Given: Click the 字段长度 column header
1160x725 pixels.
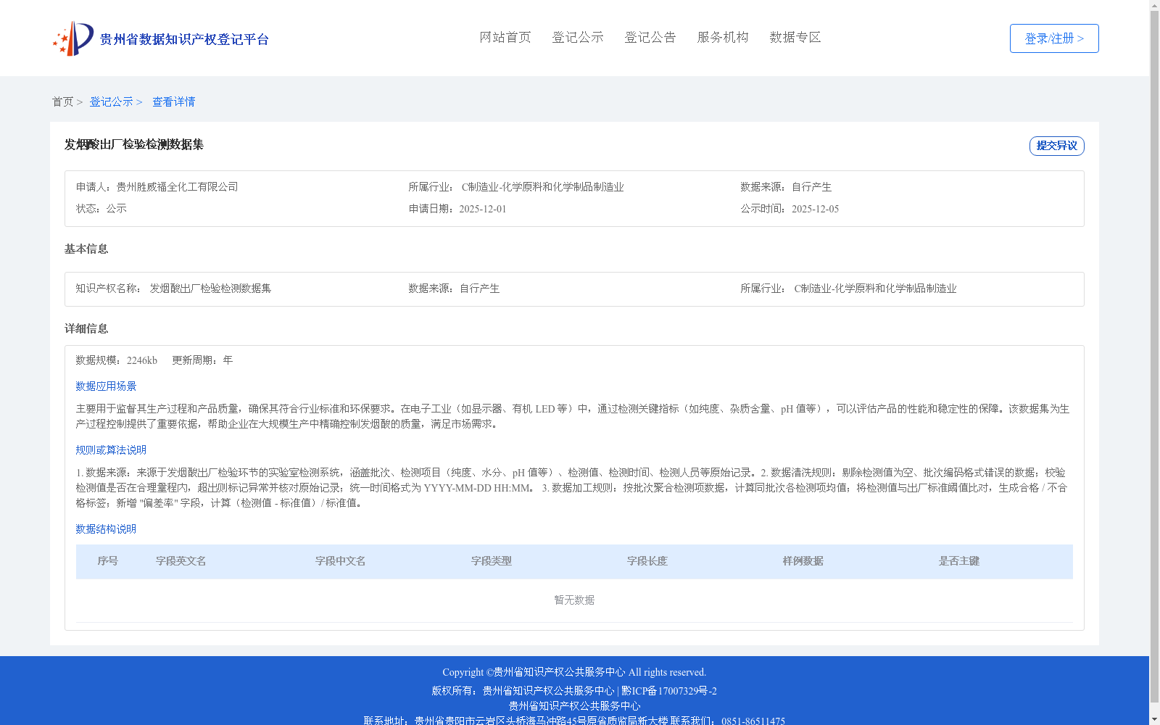Looking at the screenshot, I should coord(647,561).
